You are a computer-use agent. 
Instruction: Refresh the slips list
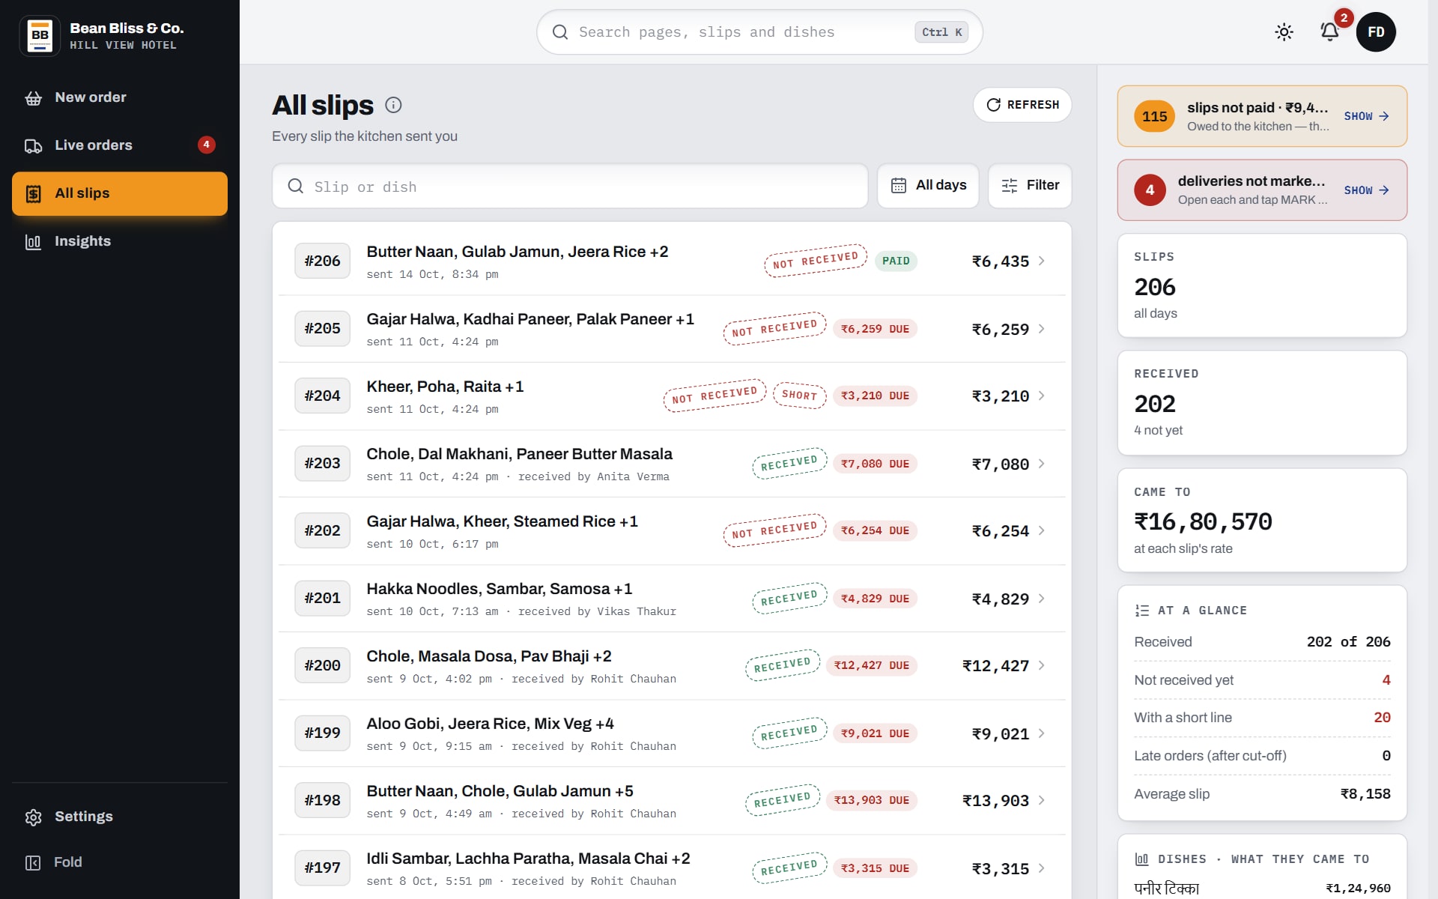coord(1022,105)
